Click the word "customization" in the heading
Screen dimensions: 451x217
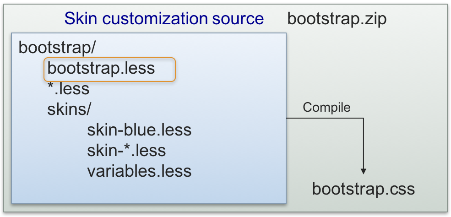pos(153,18)
